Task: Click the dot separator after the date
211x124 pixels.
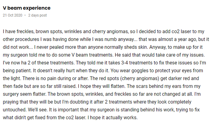Action: (x=25, y=15)
